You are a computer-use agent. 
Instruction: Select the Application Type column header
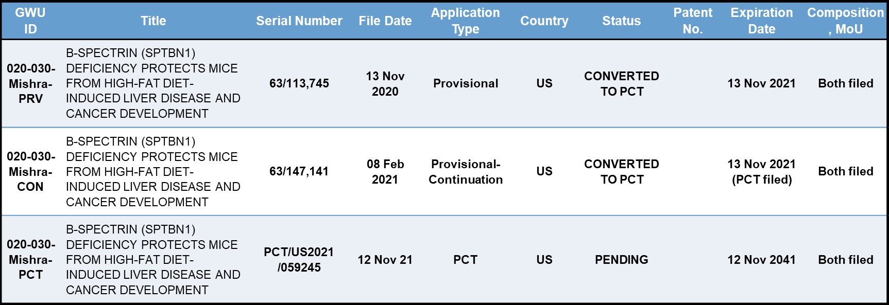point(465,21)
